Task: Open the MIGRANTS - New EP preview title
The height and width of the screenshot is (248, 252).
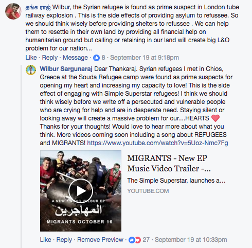Action: point(169,163)
